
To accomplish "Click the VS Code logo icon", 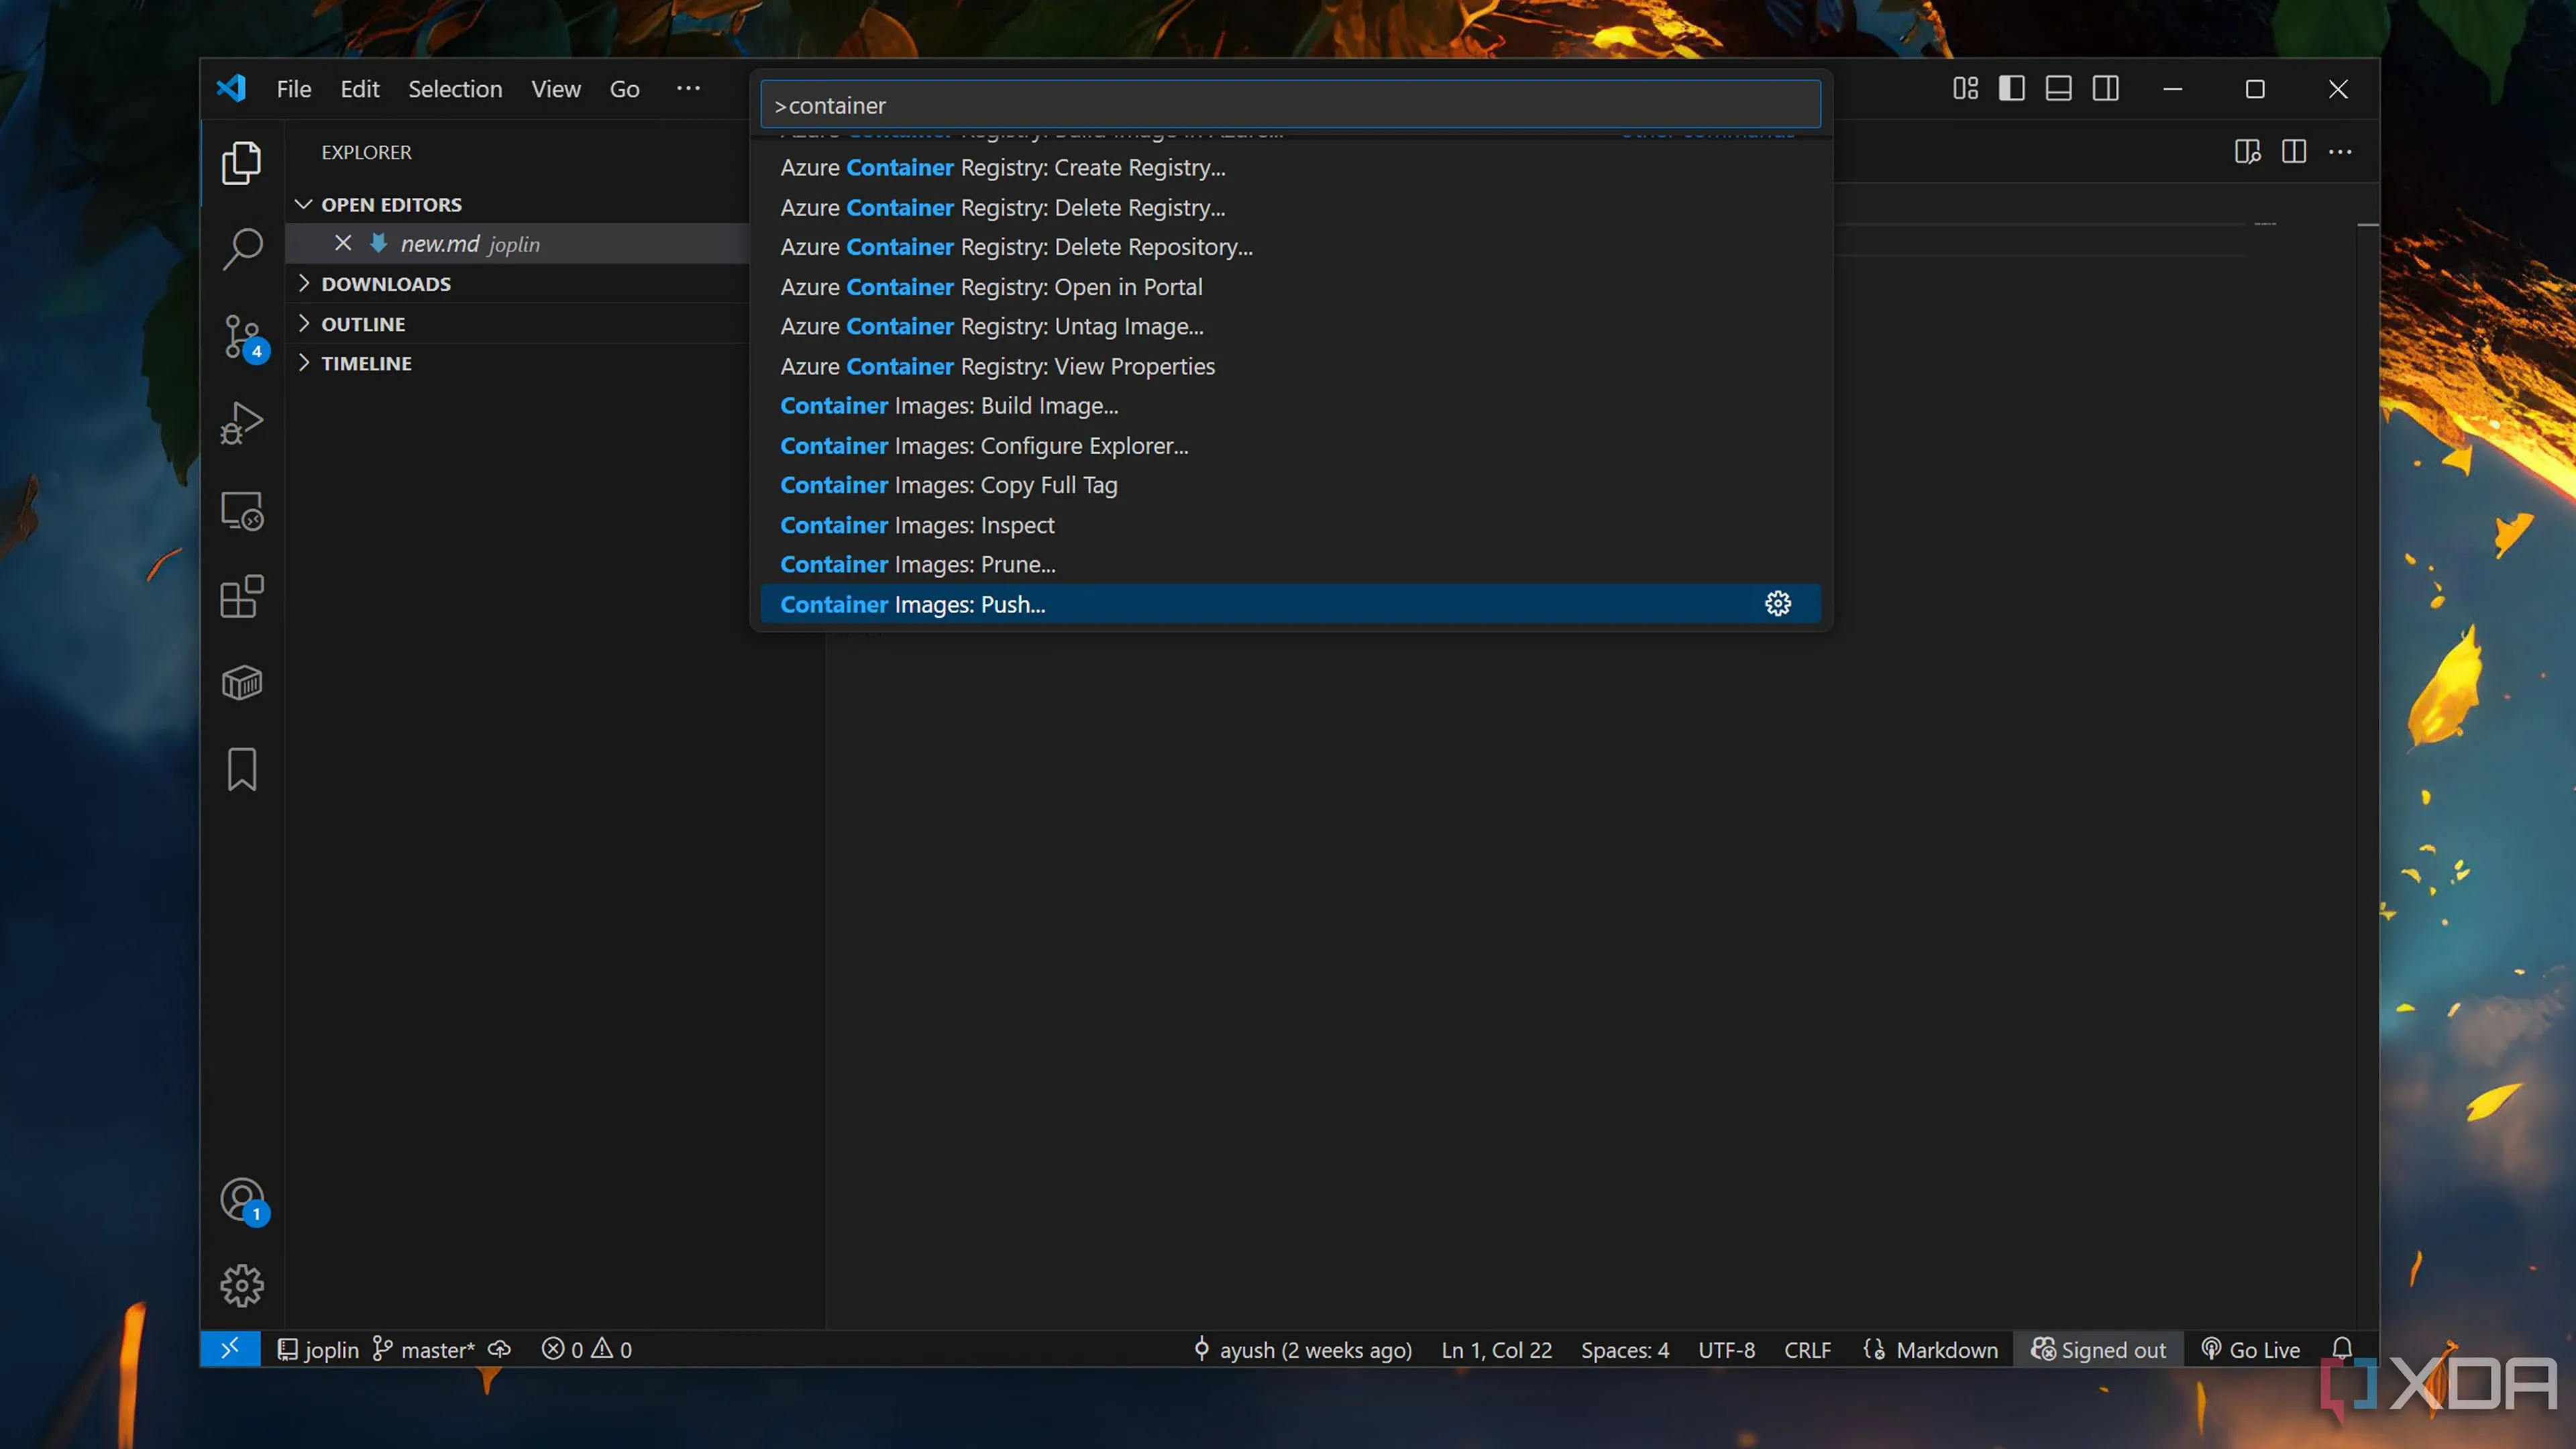I will pyautogui.click(x=231, y=89).
